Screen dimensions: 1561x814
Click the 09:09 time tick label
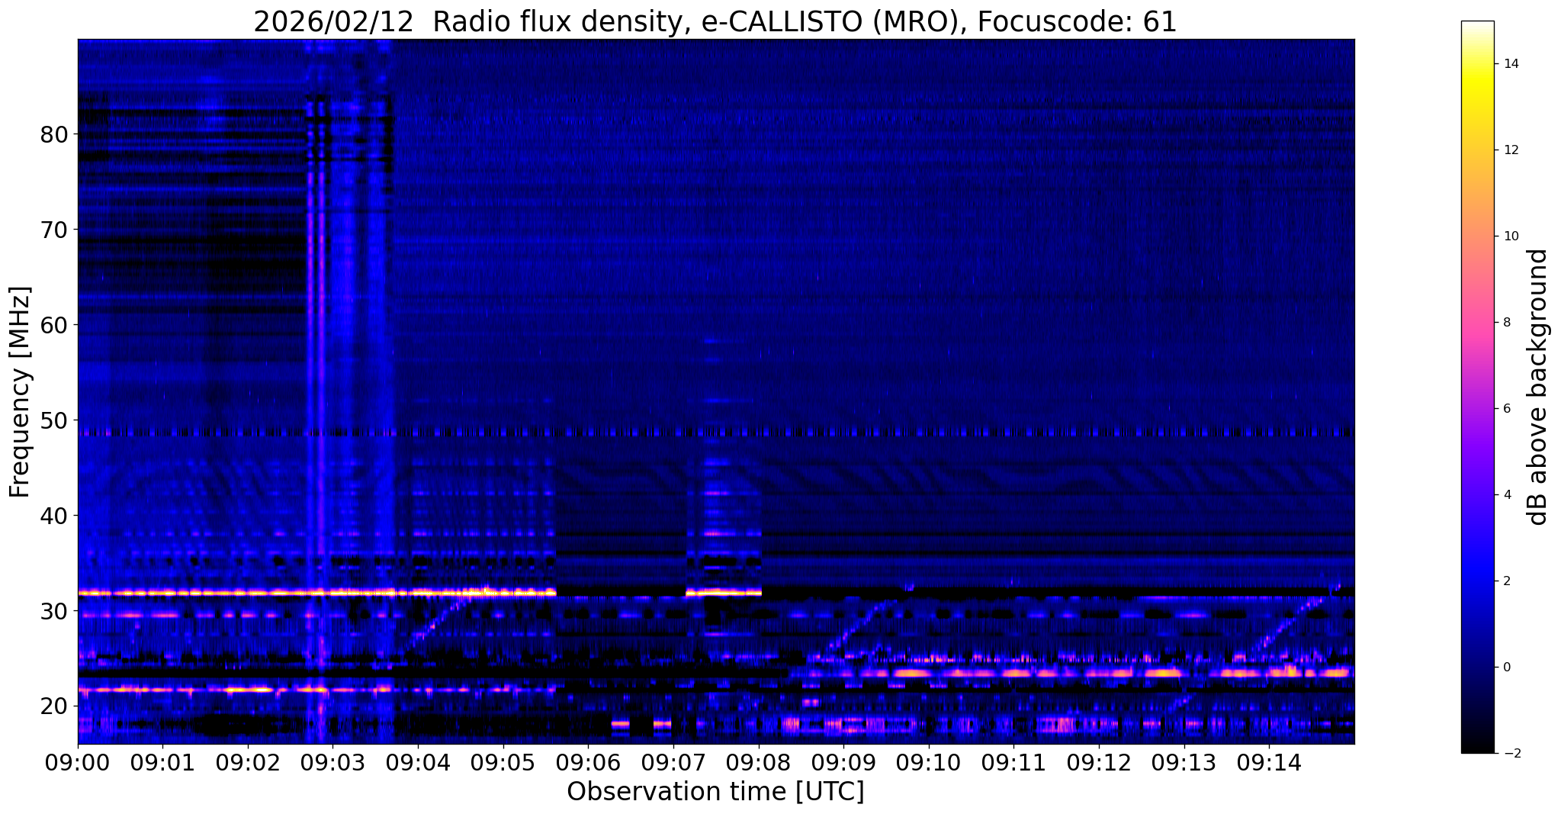click(843, 763)
